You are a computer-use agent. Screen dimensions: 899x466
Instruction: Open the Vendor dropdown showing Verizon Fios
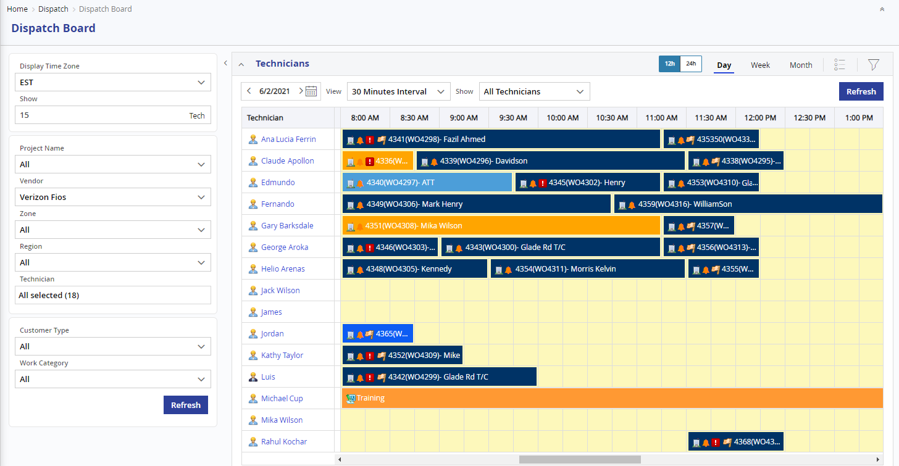coord(113,197)
